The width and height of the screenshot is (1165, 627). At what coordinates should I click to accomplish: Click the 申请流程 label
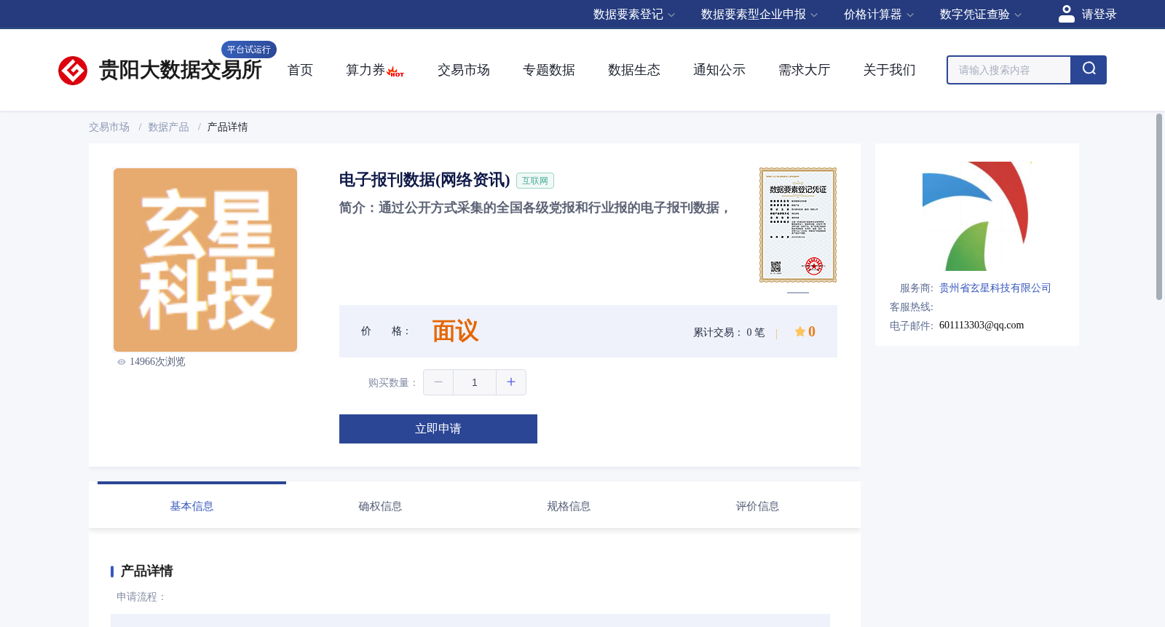coord(141,597)
